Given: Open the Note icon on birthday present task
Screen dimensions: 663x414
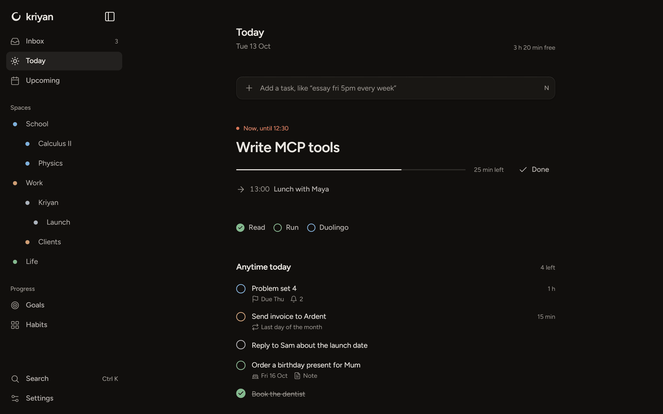Looking at the screenshot, I should [x=297, y=376].
